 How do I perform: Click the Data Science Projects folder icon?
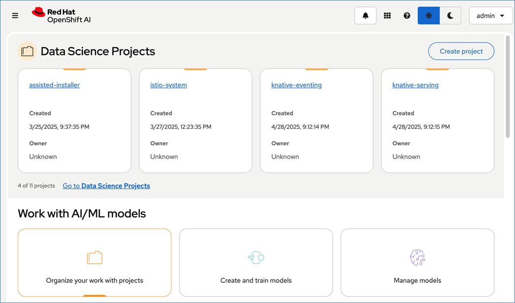point(27,51)
